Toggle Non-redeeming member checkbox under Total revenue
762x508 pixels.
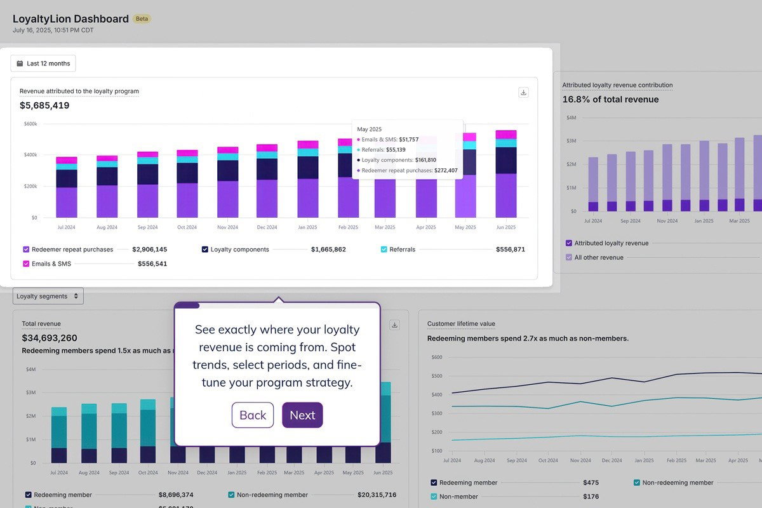[x=231, y=495]
